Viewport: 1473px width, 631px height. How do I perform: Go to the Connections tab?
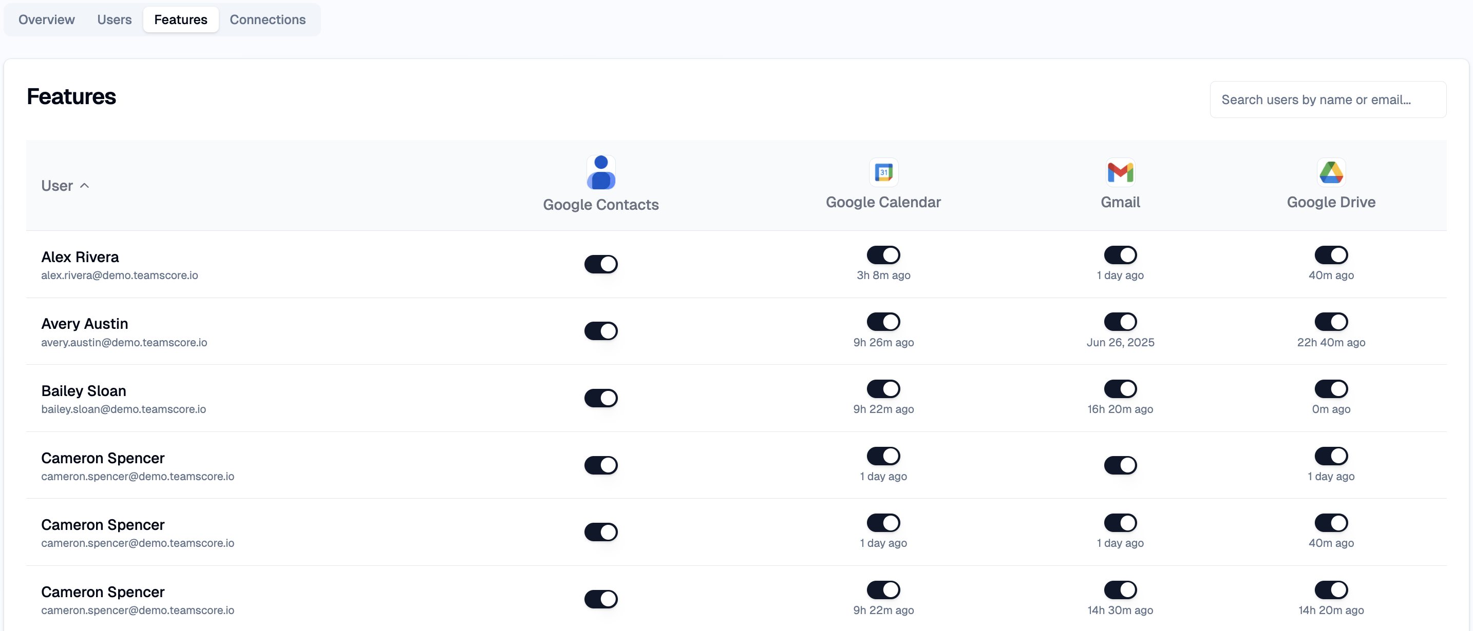click(x=268, y=19)
